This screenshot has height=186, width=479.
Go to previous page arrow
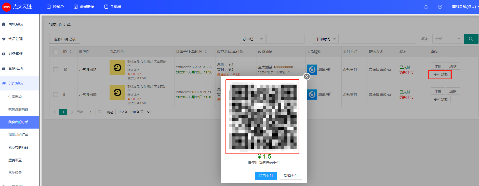(x=55, y=112)
